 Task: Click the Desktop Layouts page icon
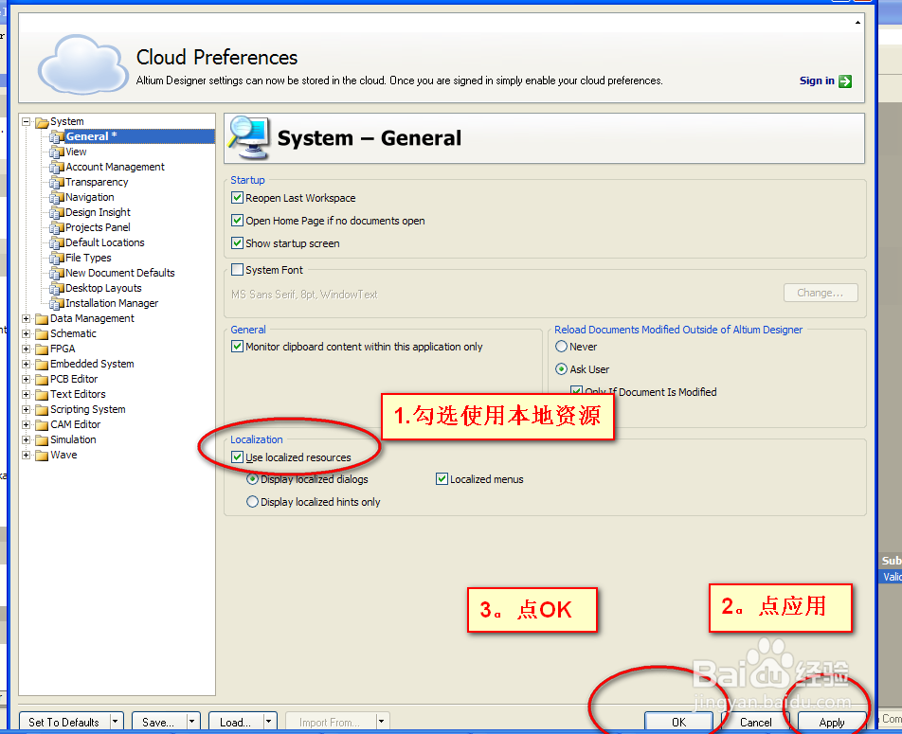pyautogui.click(x=57, y=288)
